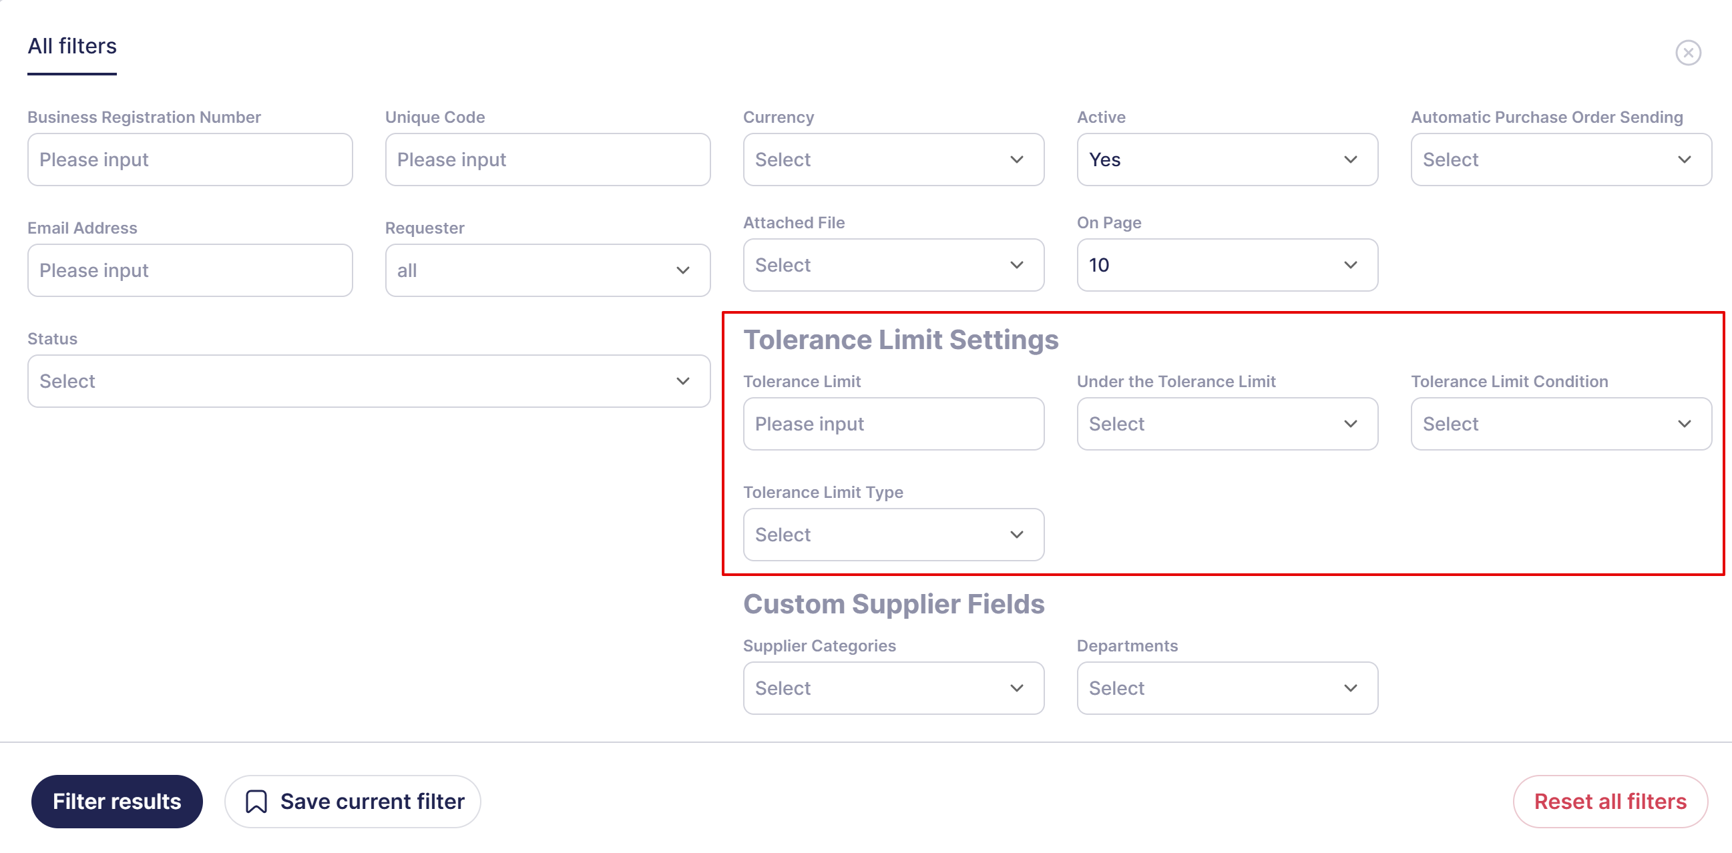The width and height of the screenshot is (1732, 853).
Task: Click the bookmark icon in Save current filter
Action: click(x=256, y=801)
